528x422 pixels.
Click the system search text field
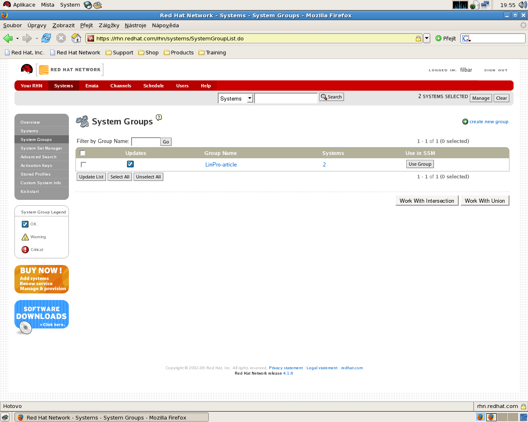point(286,98)
